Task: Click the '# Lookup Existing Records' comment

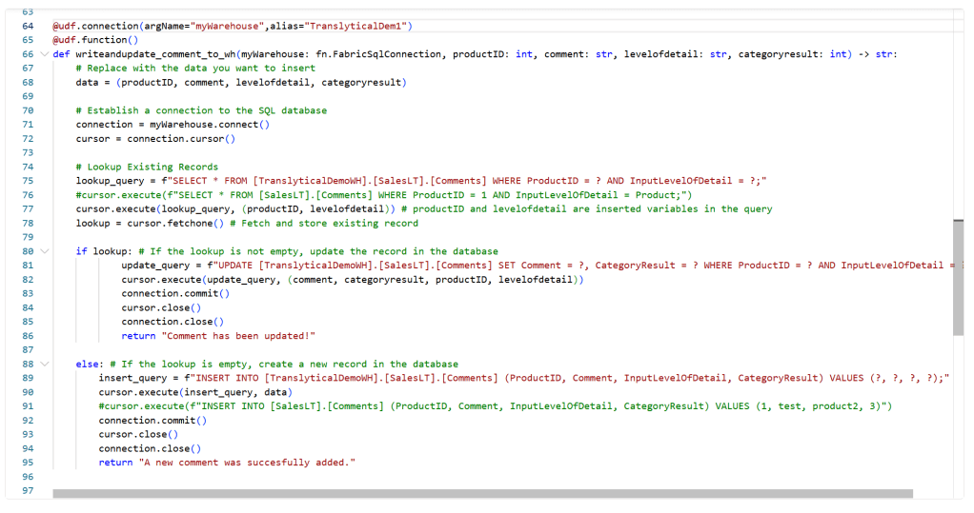Action: click(147, 167)
